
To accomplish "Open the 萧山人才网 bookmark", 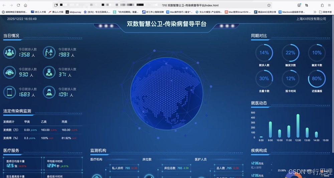I will point(56,12).
